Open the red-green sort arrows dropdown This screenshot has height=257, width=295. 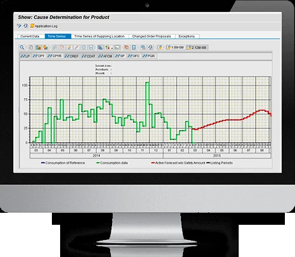click(x=109, y=47)
